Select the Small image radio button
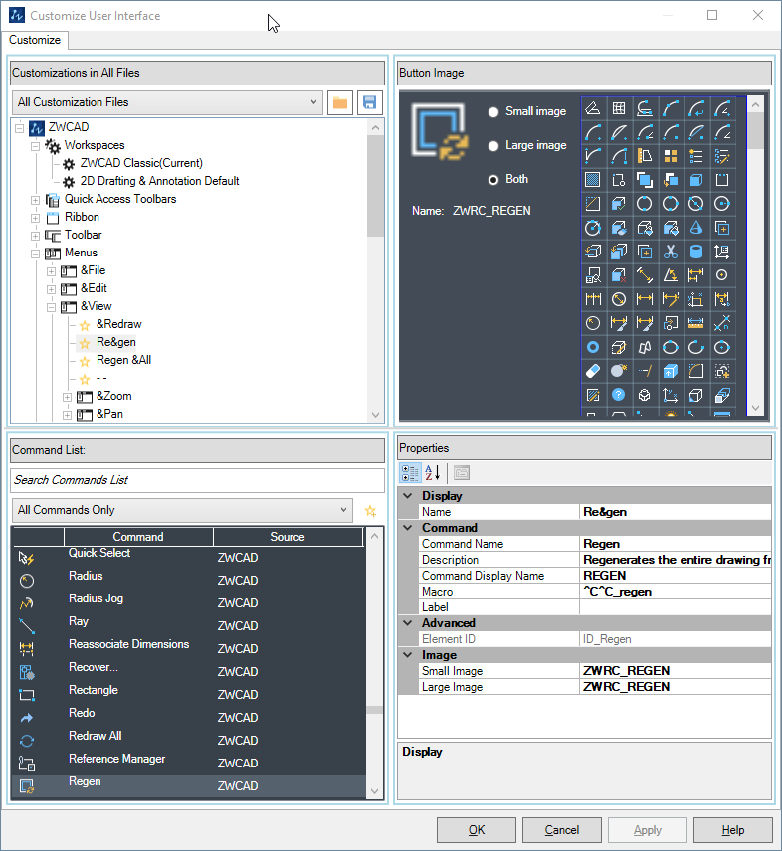 493,112
